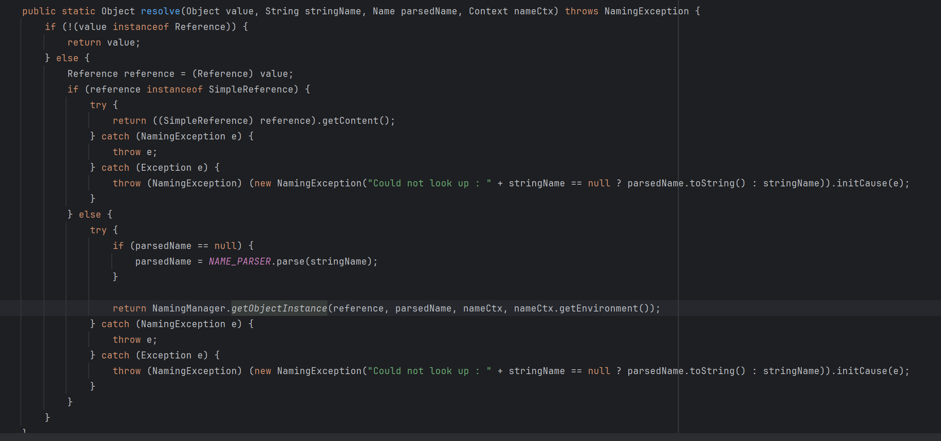Image resolution: width=941 pixels, height=441 pixels.
Task: Click the try keyword above getContent return
Action: click(x=98, y=105)
